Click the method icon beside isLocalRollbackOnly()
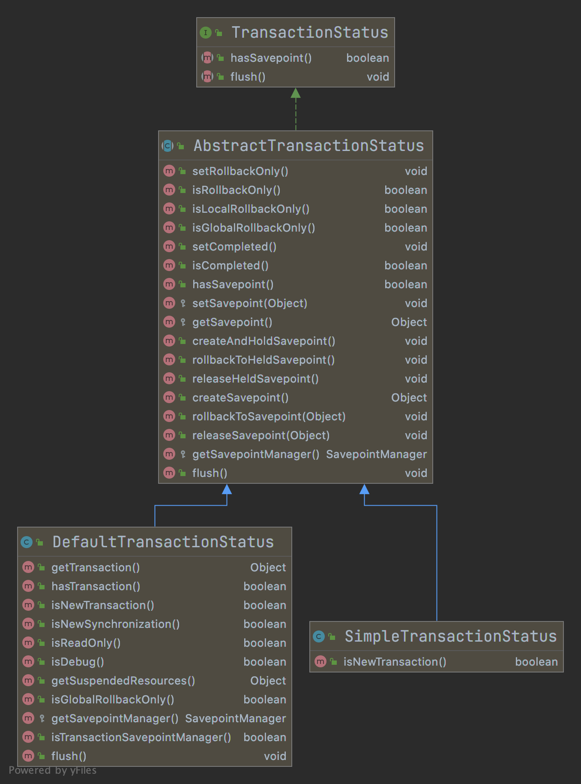Image resolution: width=581 pixels, height=784 pixels. tap(169, 209)
